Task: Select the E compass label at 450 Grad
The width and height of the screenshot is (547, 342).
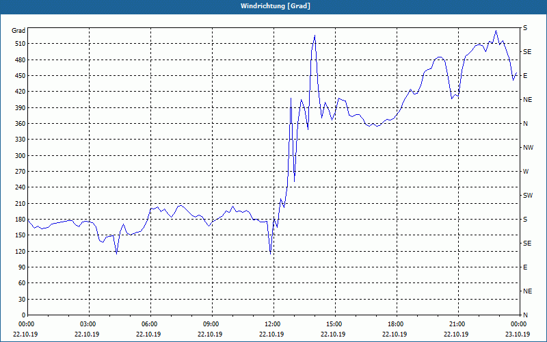Action: click(x=525, y=76)
